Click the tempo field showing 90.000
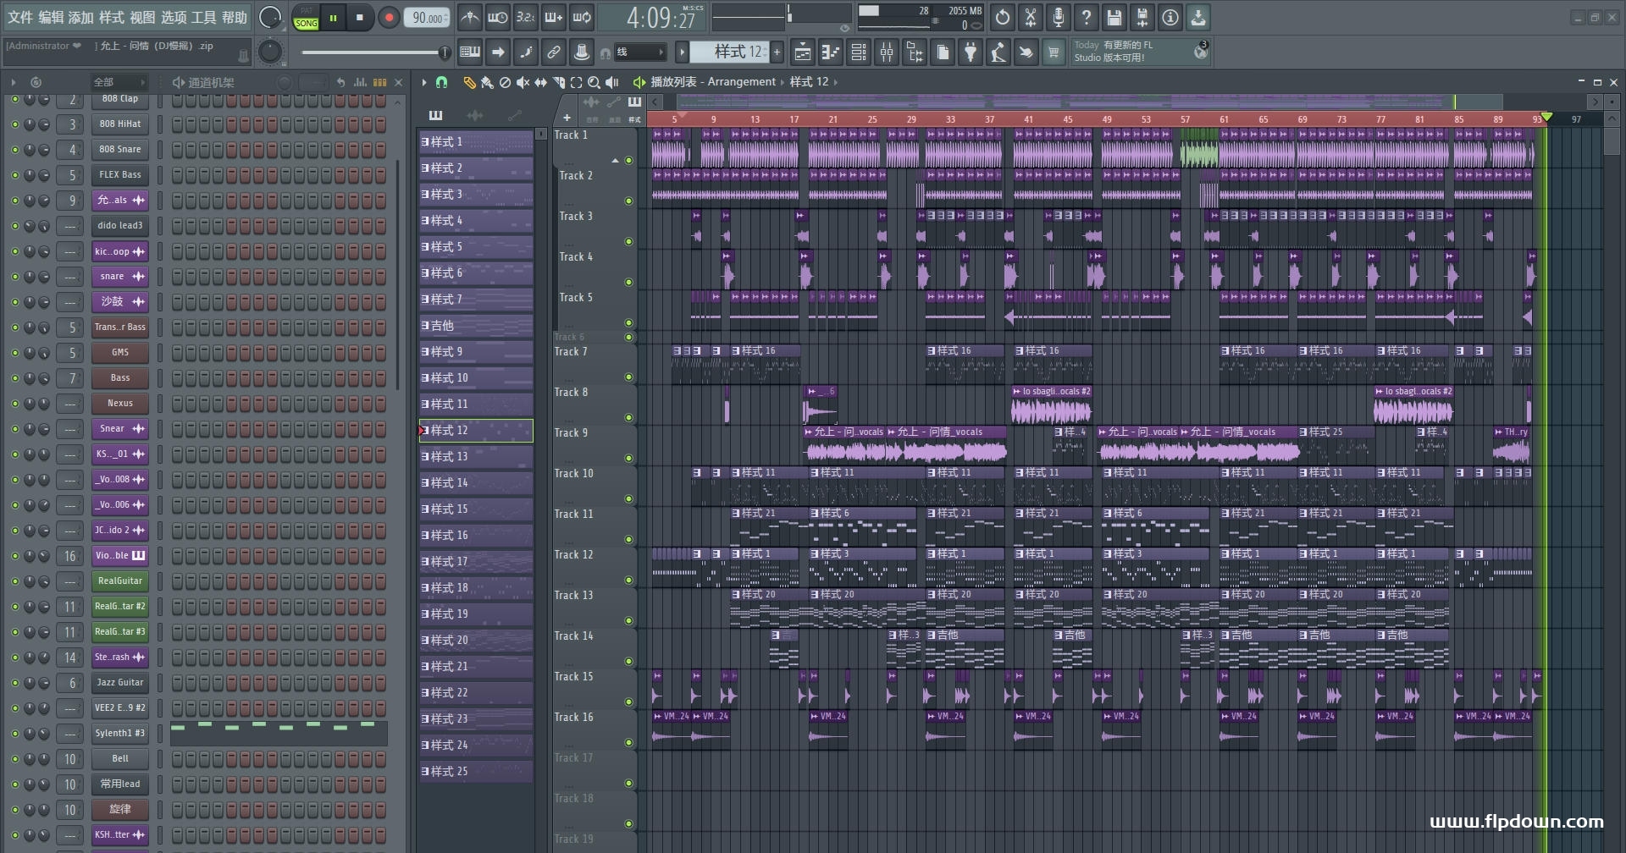The image size is (1626, 853). tap(427, 18)
